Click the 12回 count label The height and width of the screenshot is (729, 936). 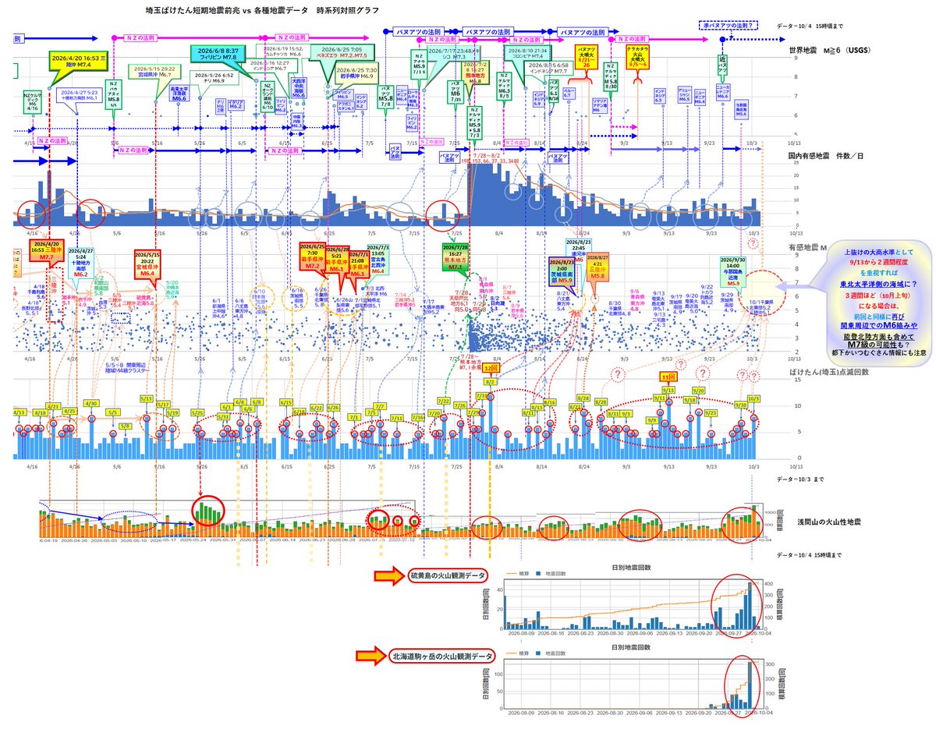point(491,366)
